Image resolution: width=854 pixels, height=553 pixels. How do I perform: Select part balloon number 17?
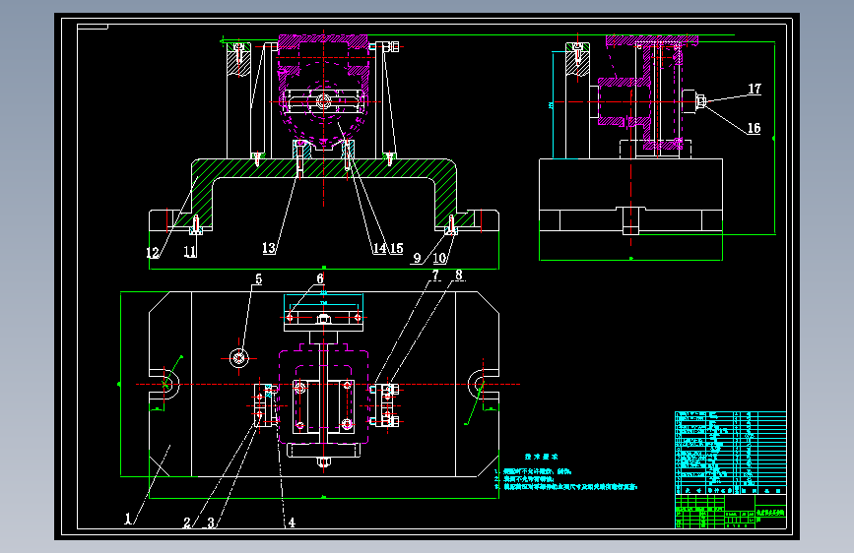pos(755,89)
